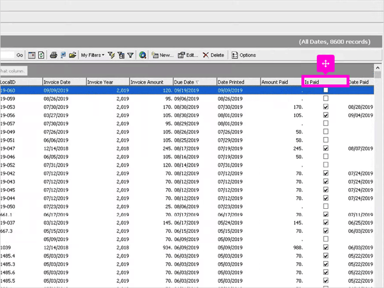Check Is Paid for invoice 19-052
The width and height of the screenshot is (384, 288).
[x=326, y=165]
